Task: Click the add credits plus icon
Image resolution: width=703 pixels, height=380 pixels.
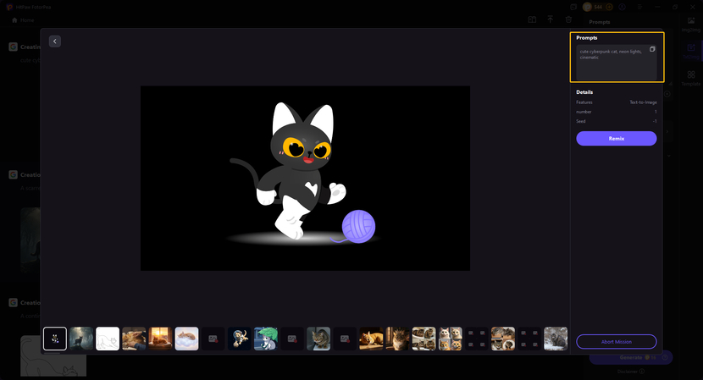Action: [609, 7]
